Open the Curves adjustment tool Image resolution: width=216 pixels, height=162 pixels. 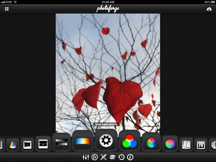point(186,144)
